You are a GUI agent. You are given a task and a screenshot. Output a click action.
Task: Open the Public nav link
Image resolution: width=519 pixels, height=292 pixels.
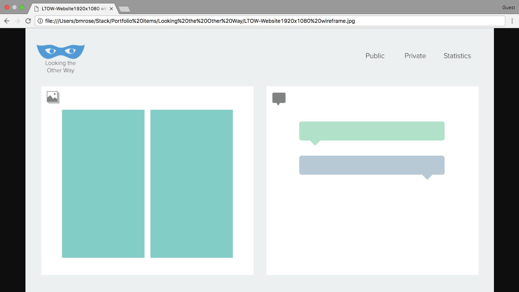click(375, 56)
